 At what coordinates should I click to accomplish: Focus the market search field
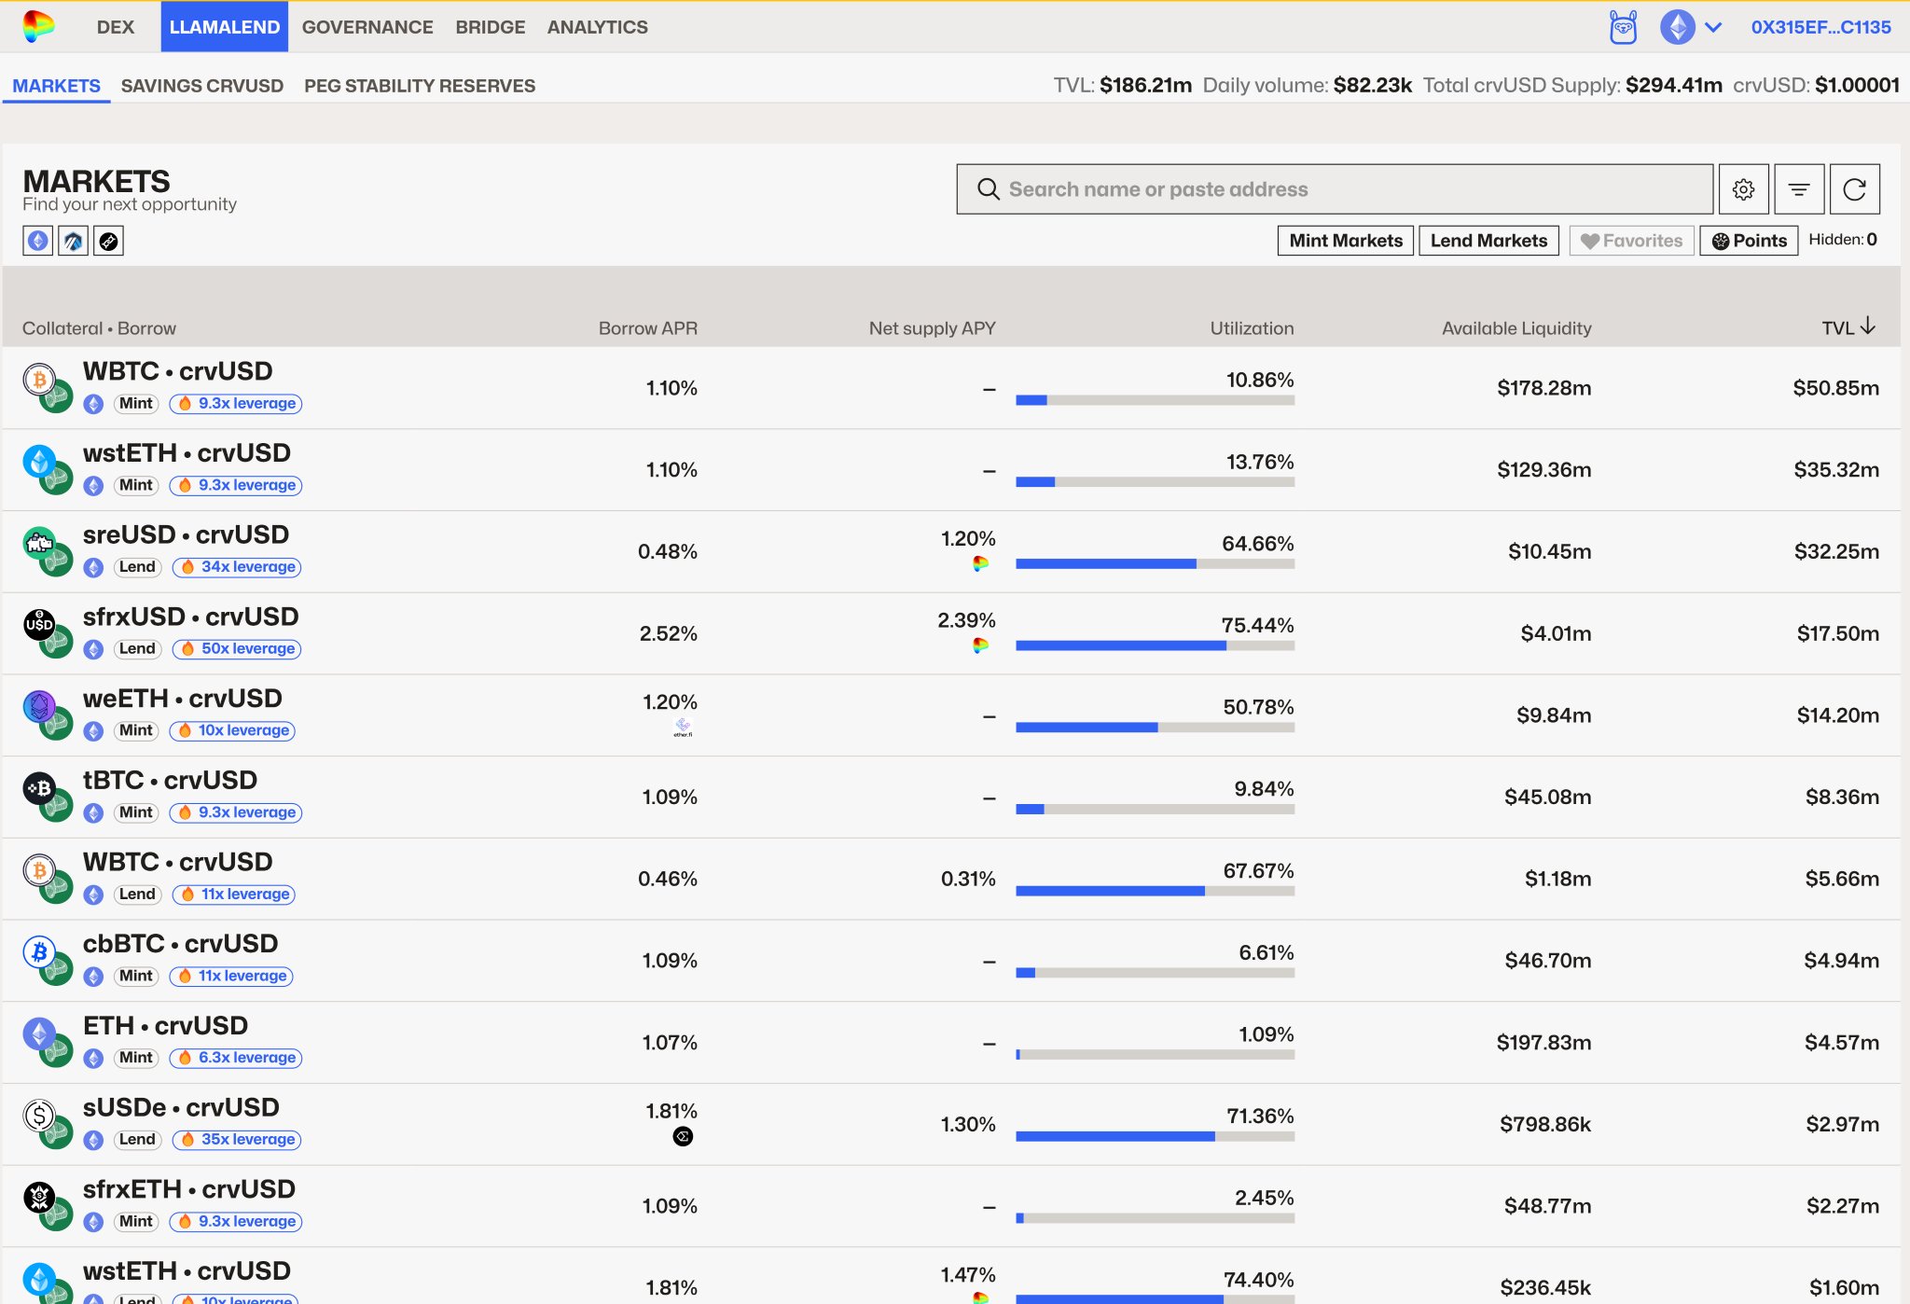pyautogui.click(x=1335, y=189)
